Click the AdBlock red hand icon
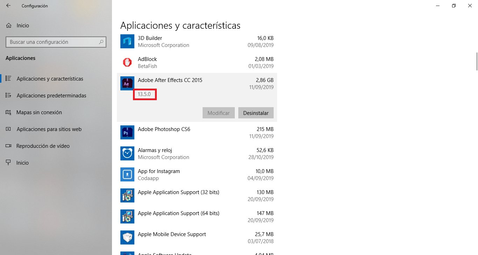The image size is (478, 255). click(x=127, y=62)
